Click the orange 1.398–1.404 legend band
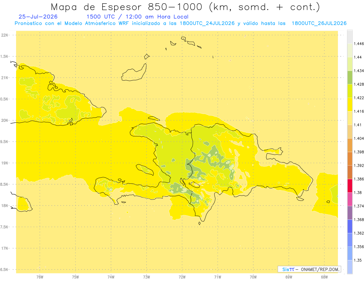364x281 pixels. click(350, 145)
